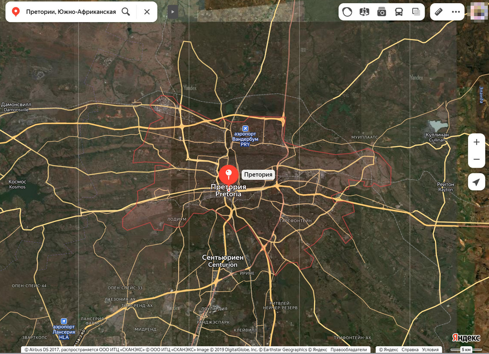Click the Ирине label

tap(247, 273)
